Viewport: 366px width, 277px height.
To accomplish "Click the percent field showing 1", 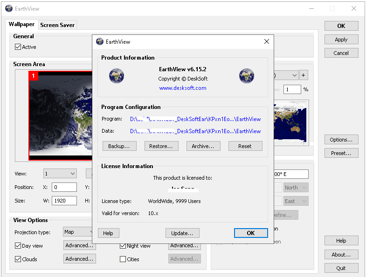I will tap(292, 89).
